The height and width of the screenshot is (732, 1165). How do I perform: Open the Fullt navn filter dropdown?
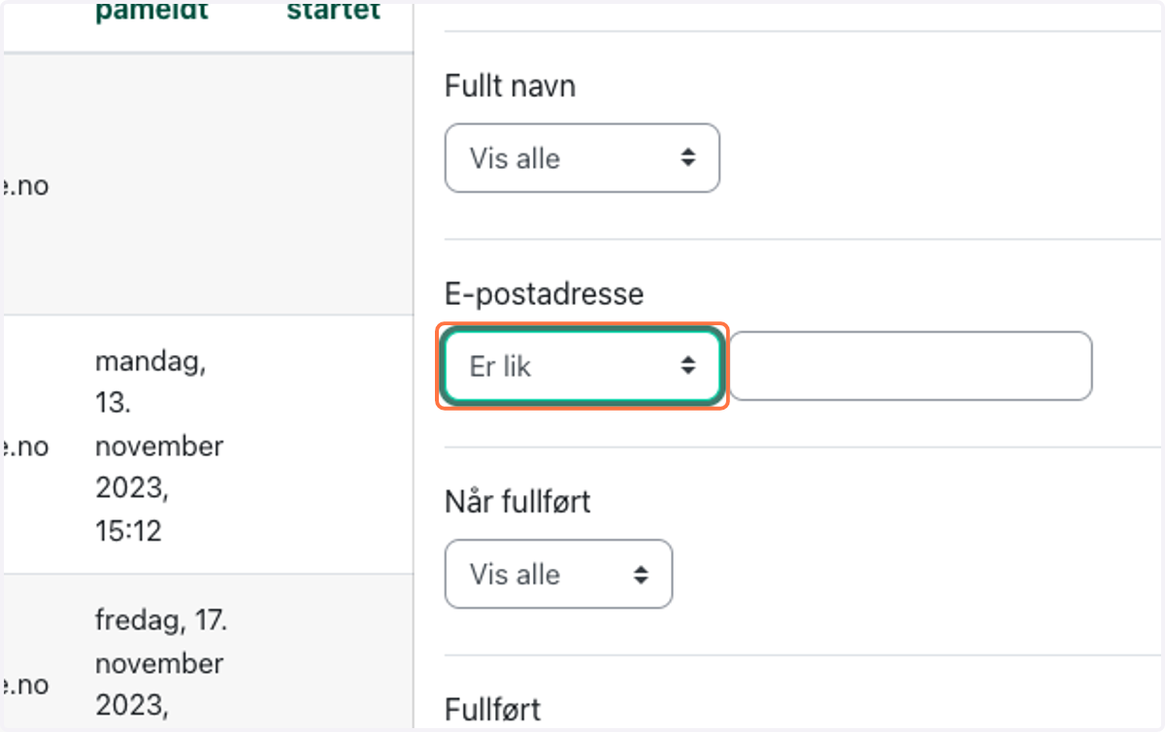click(582, 157)
